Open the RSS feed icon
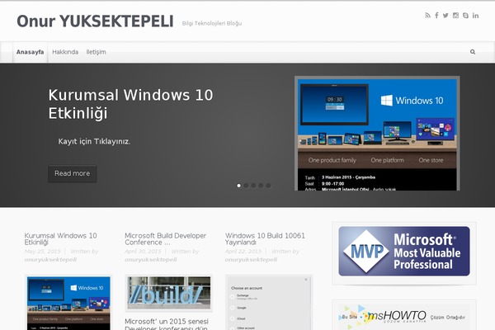 point(427,15)
